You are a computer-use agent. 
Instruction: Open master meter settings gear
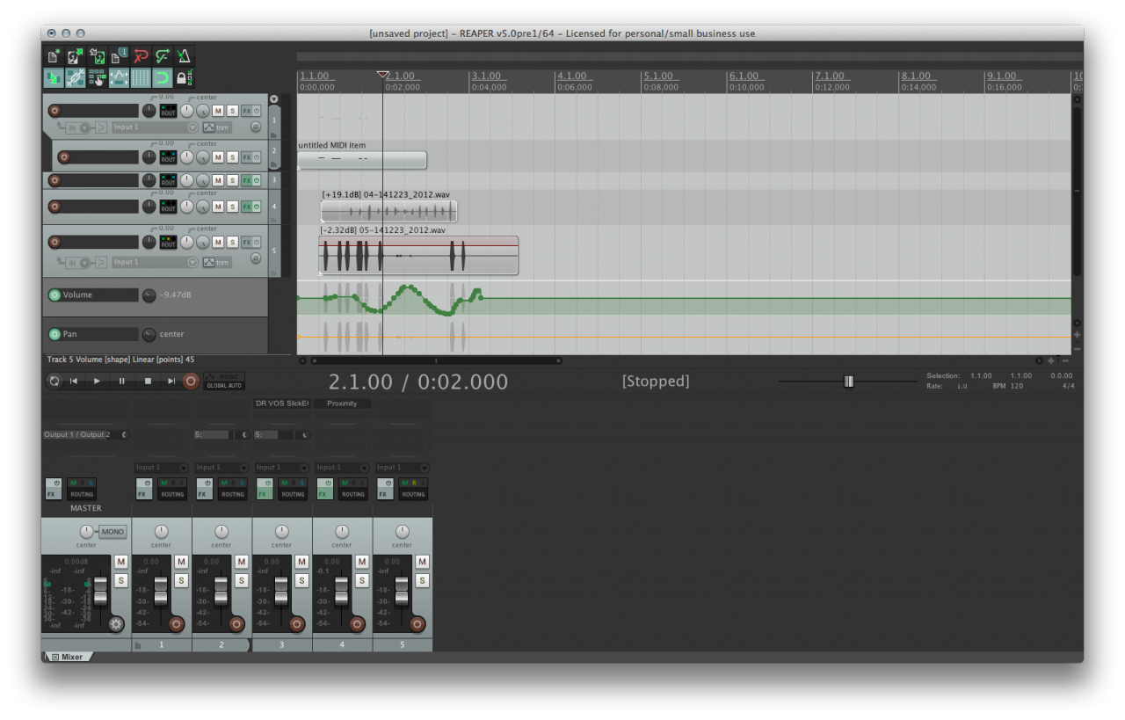[116, 624]
